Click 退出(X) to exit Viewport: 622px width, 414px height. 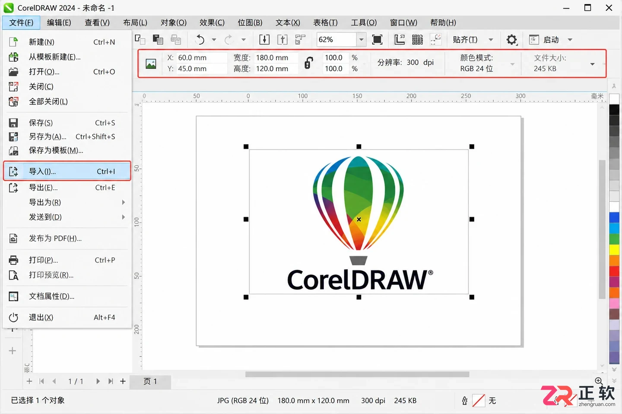[67, 317]
